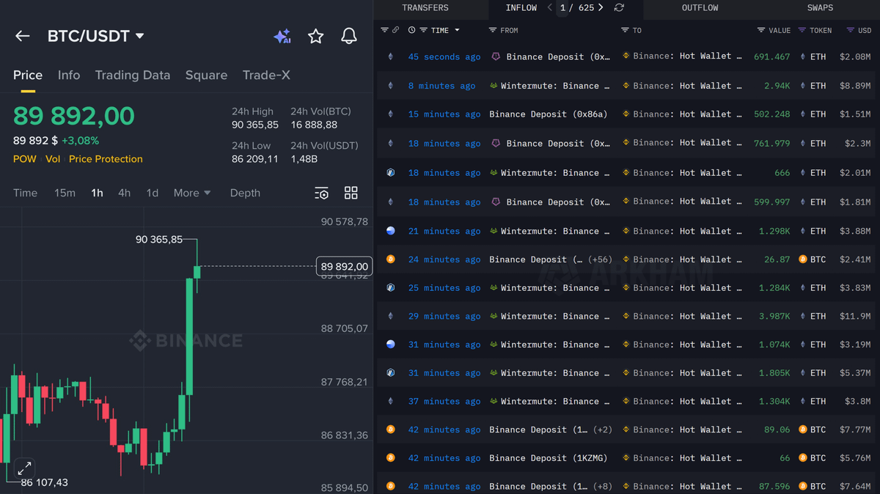Open the chart indicator settings icon
The height and width of the screenshot is (494, 880).
(x=321, y=193)
